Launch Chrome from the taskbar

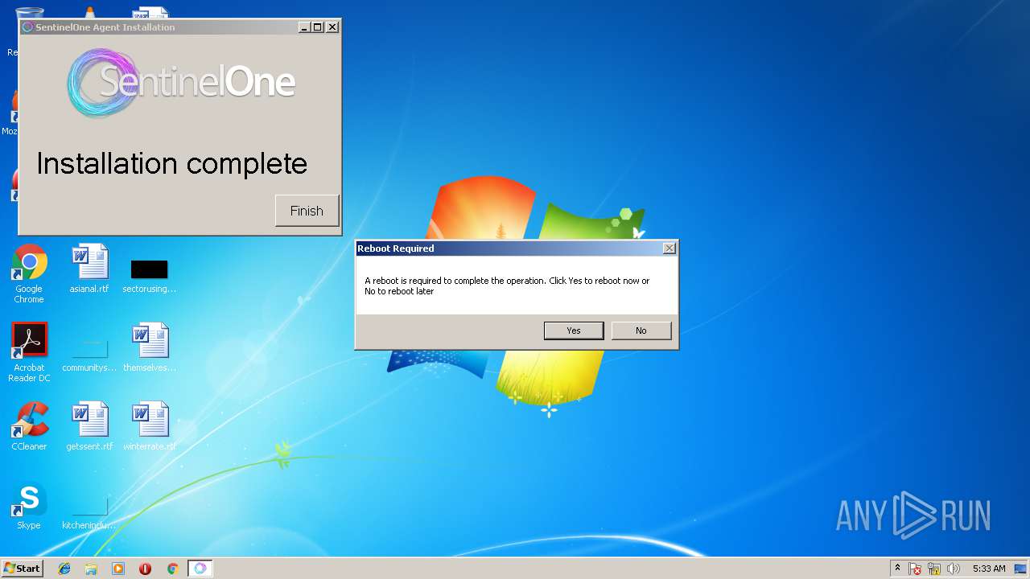tap(172, 569)
